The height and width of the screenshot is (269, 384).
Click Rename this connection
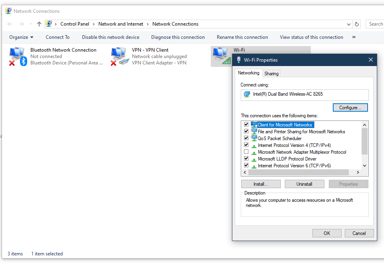pyautogui.click(x=242, y=37)
